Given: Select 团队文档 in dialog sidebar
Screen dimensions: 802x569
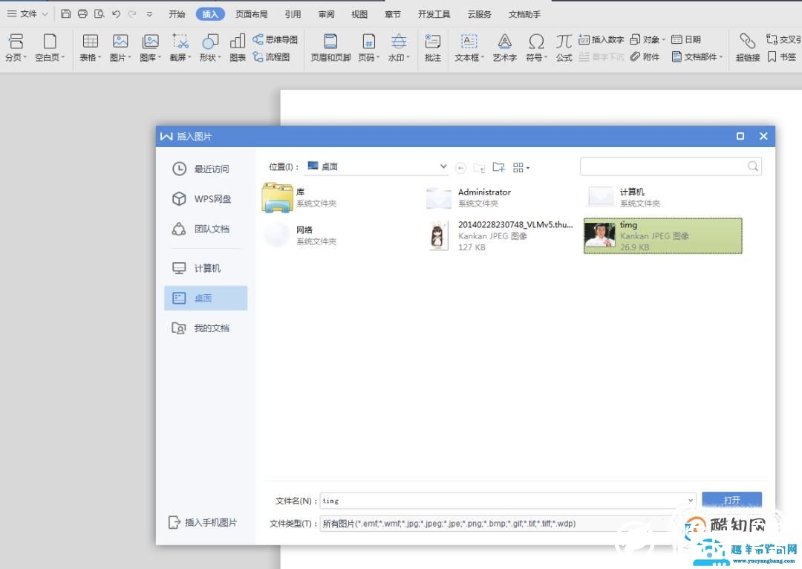Looking at the screenshot, I should click(206, 229).
